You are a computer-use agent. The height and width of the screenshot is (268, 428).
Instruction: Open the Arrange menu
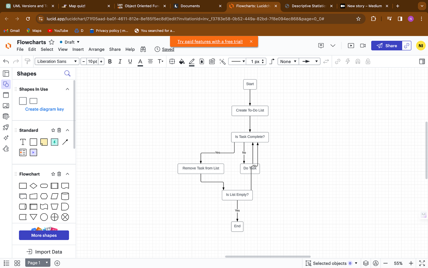[x=96, y=49]
